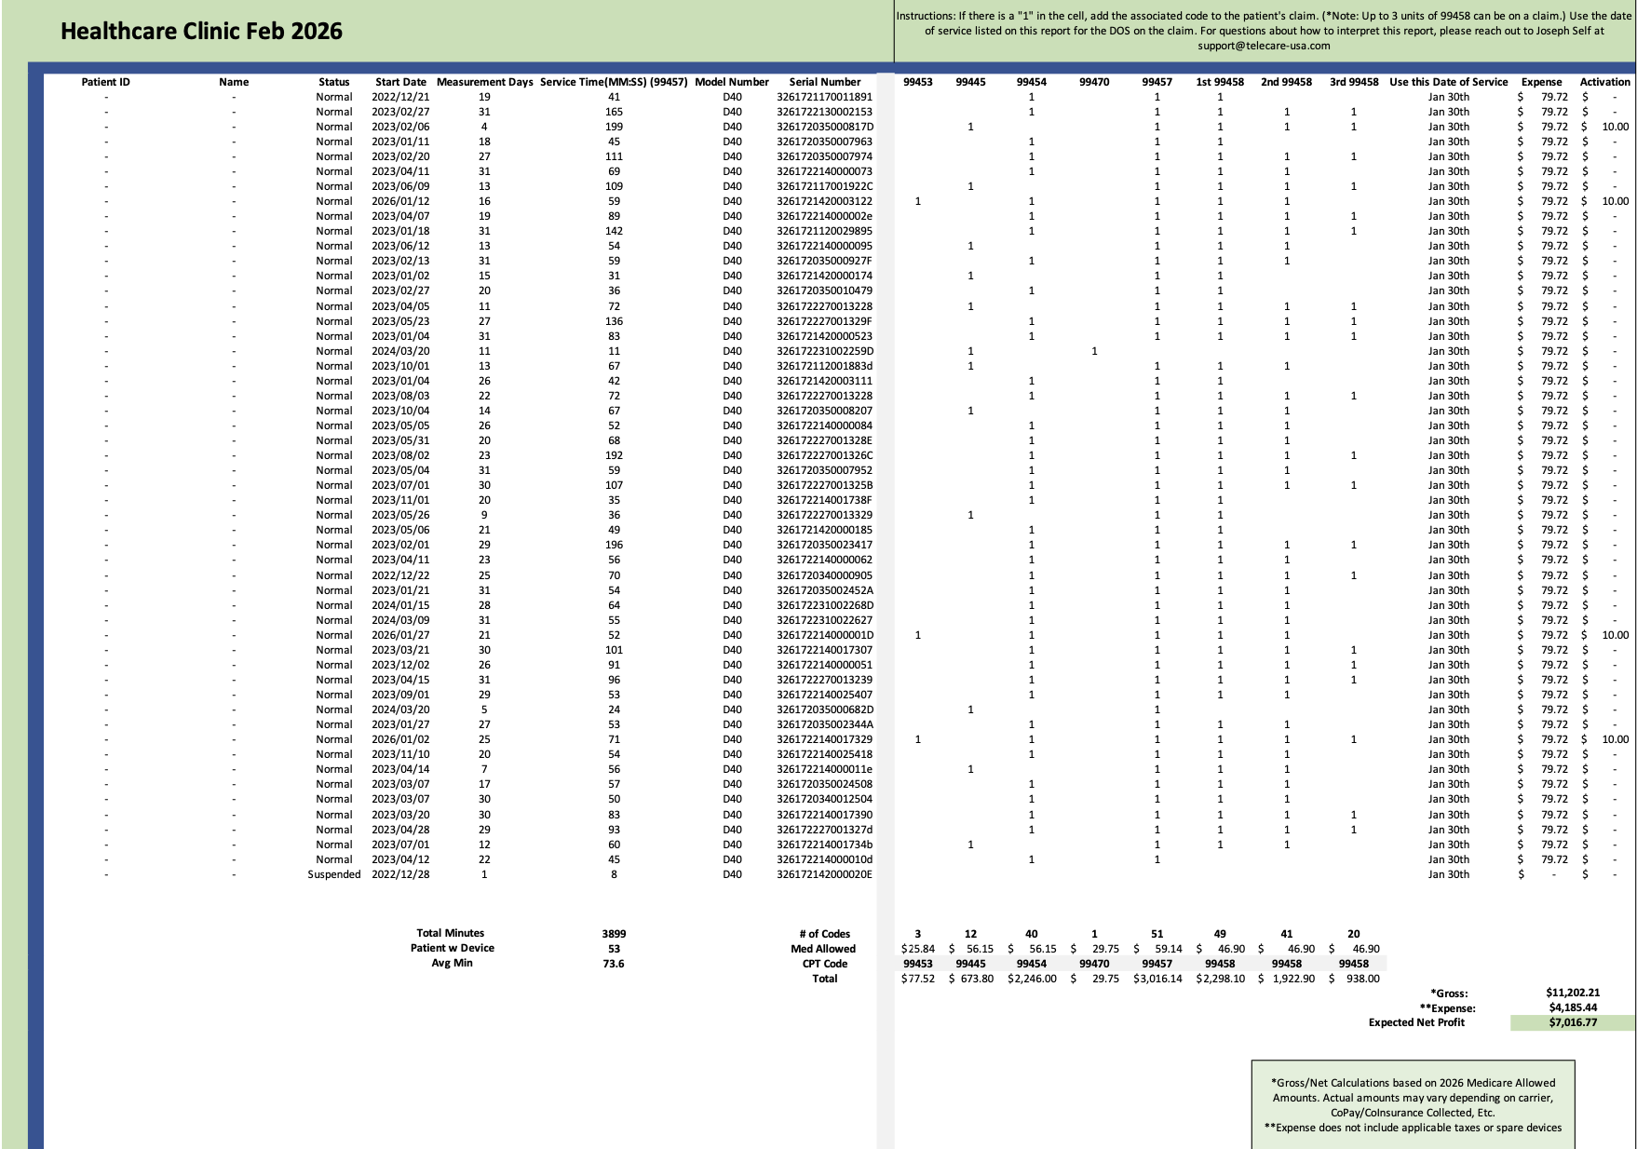Click the Patient ID column header
The image size is (1637, 1149).
[x=107, y=82]
